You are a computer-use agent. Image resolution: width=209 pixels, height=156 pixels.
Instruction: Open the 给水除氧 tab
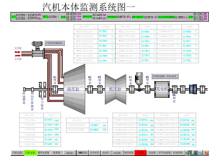click(178, 153)
